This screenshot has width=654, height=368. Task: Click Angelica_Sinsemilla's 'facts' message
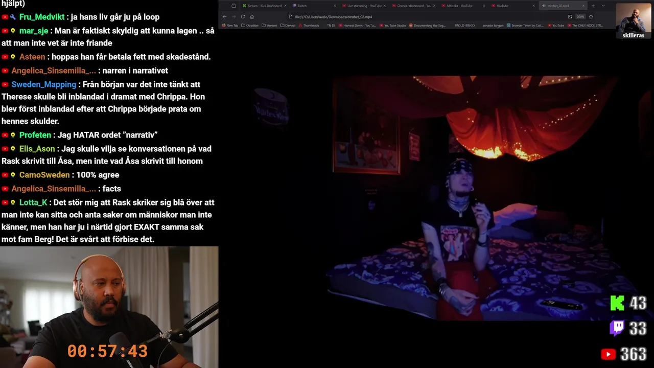111,189
